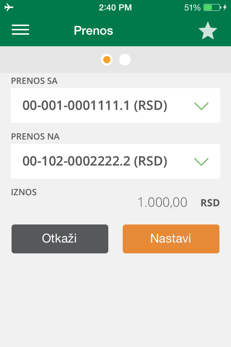This screenshot has width=231, height=347.
Task: Tap the 51% battery percentage
Action: 192,7
